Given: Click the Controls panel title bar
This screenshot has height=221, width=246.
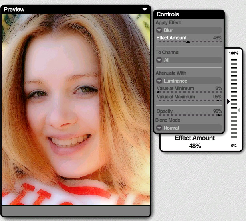Looking at the screenshot, I should (188, 14).
